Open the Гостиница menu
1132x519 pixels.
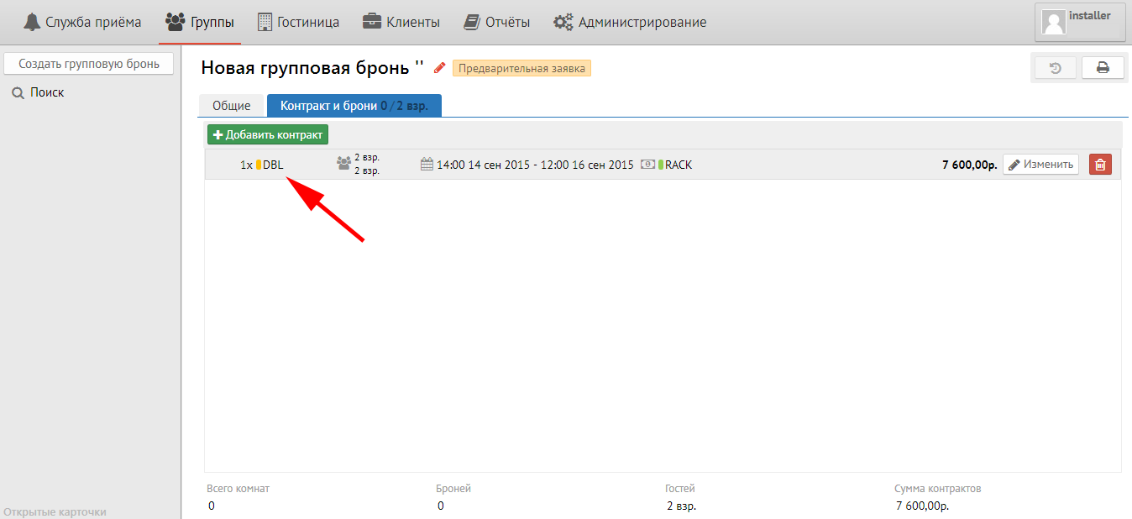pyautogui.click(x=298, y=22)
